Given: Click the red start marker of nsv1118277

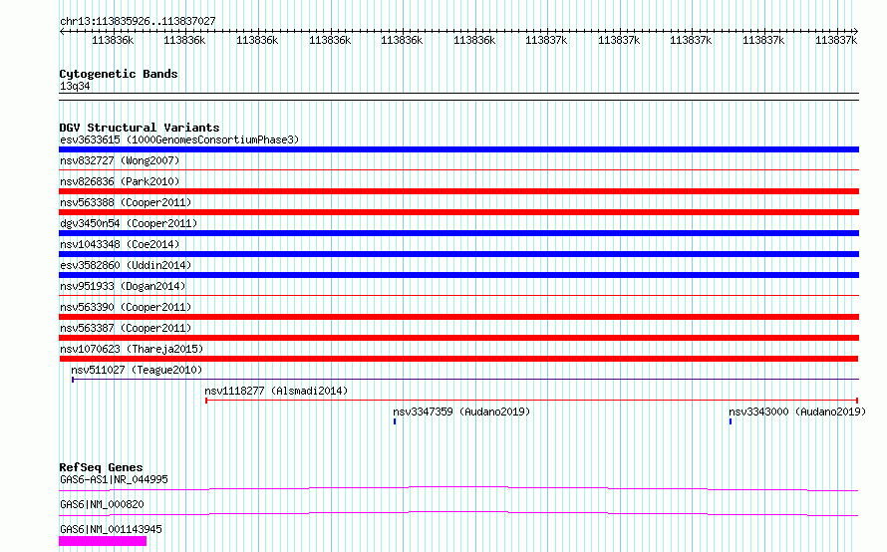Looking at the screenshot, I should pyautogui.click(x=206, y=401).
